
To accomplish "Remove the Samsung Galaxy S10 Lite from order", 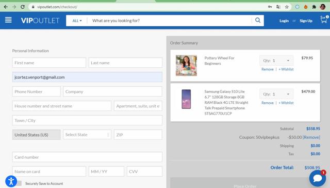I will click(x=268, y=103).
